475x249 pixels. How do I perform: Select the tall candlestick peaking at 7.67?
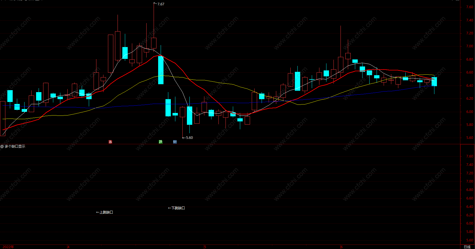tap(154, 43)
